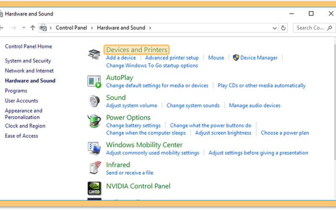Select Hardware and Sound in the breadcrumb

tap(121, 28)
